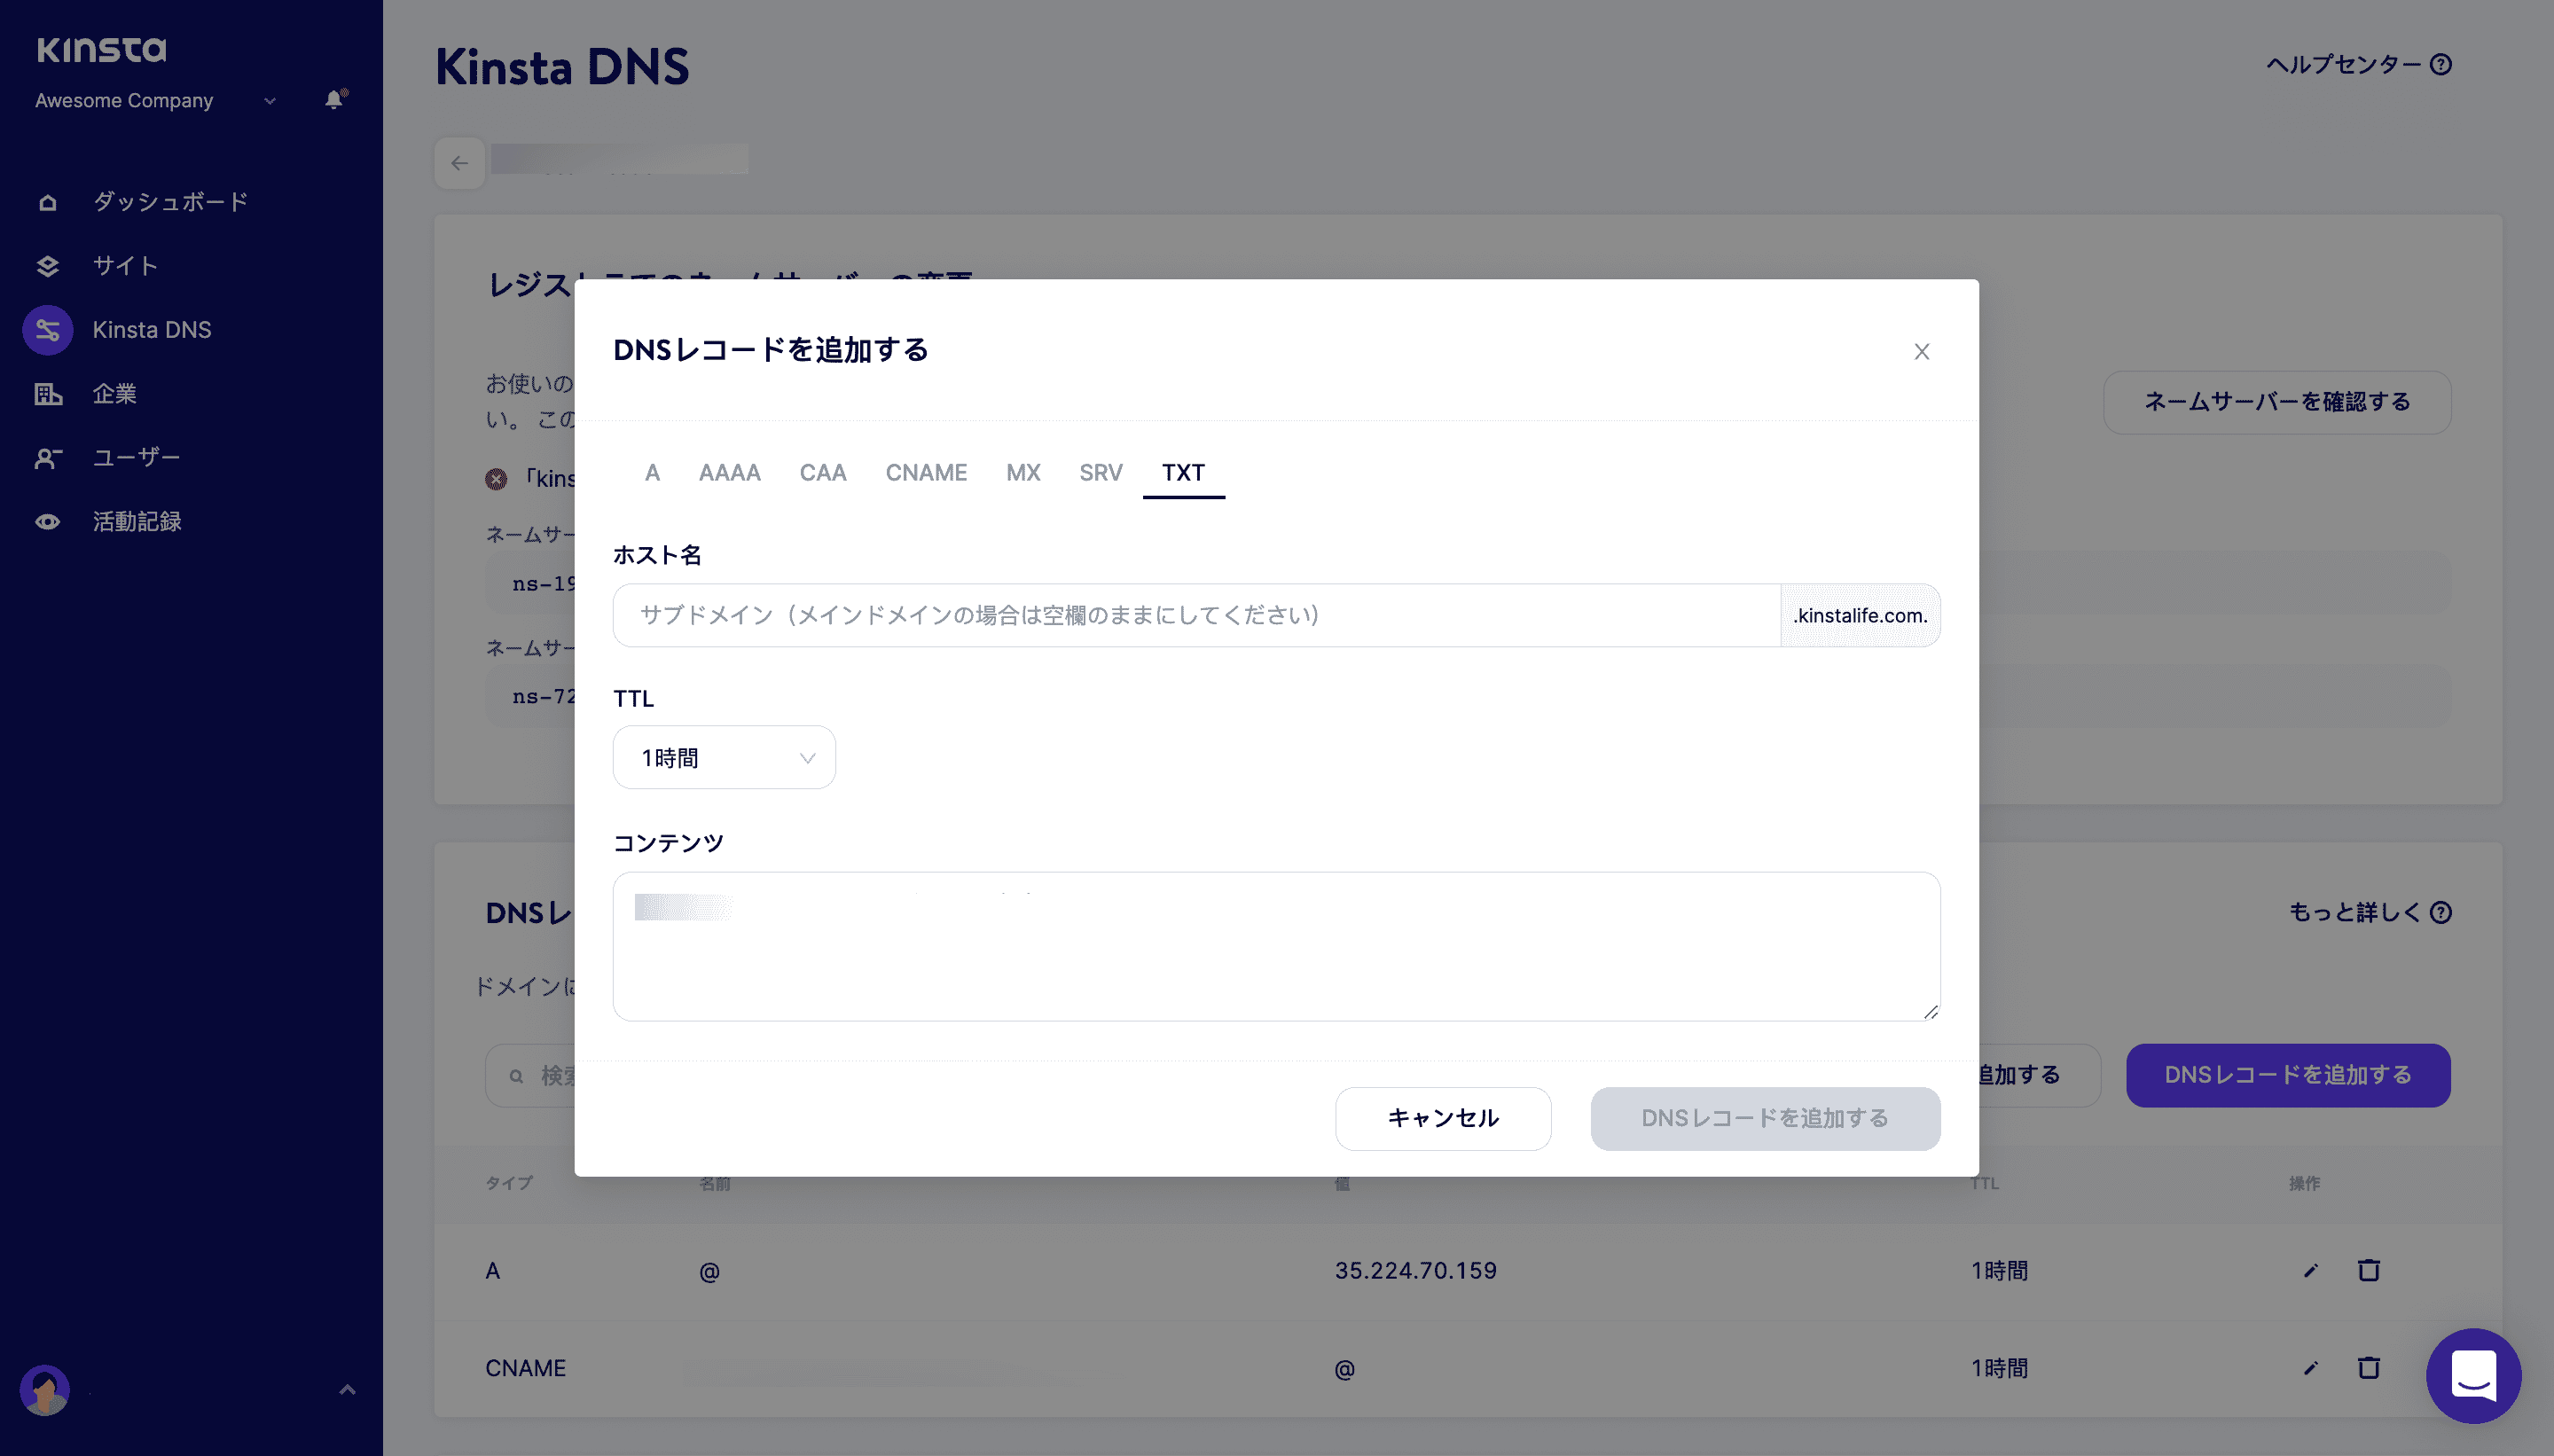Open the Kinsta DNS sidebar icon
This screenshot has height=1456, width=2554.
[48, 329]
